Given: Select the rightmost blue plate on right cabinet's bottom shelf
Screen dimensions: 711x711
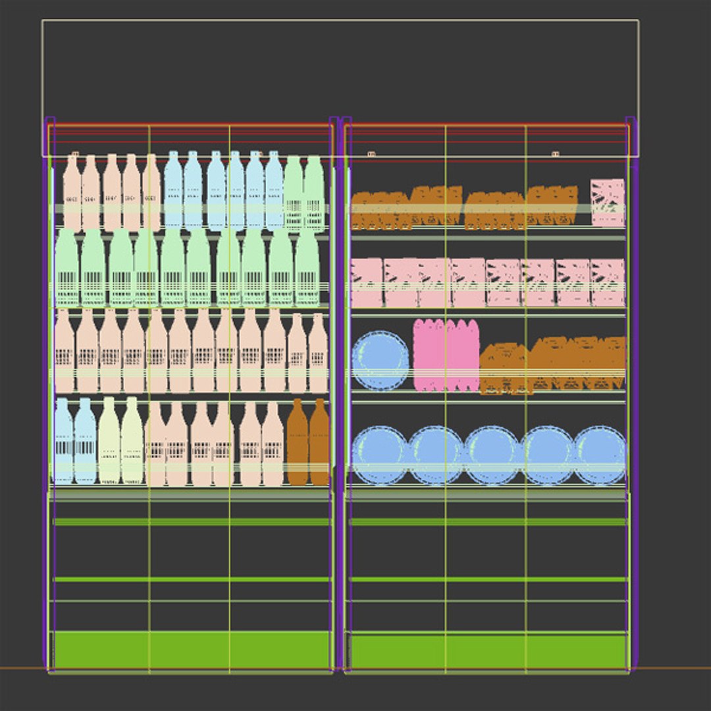Looking at the screenshot, I should [x=600, y=455].
